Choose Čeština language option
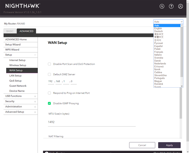 (167, 72)
